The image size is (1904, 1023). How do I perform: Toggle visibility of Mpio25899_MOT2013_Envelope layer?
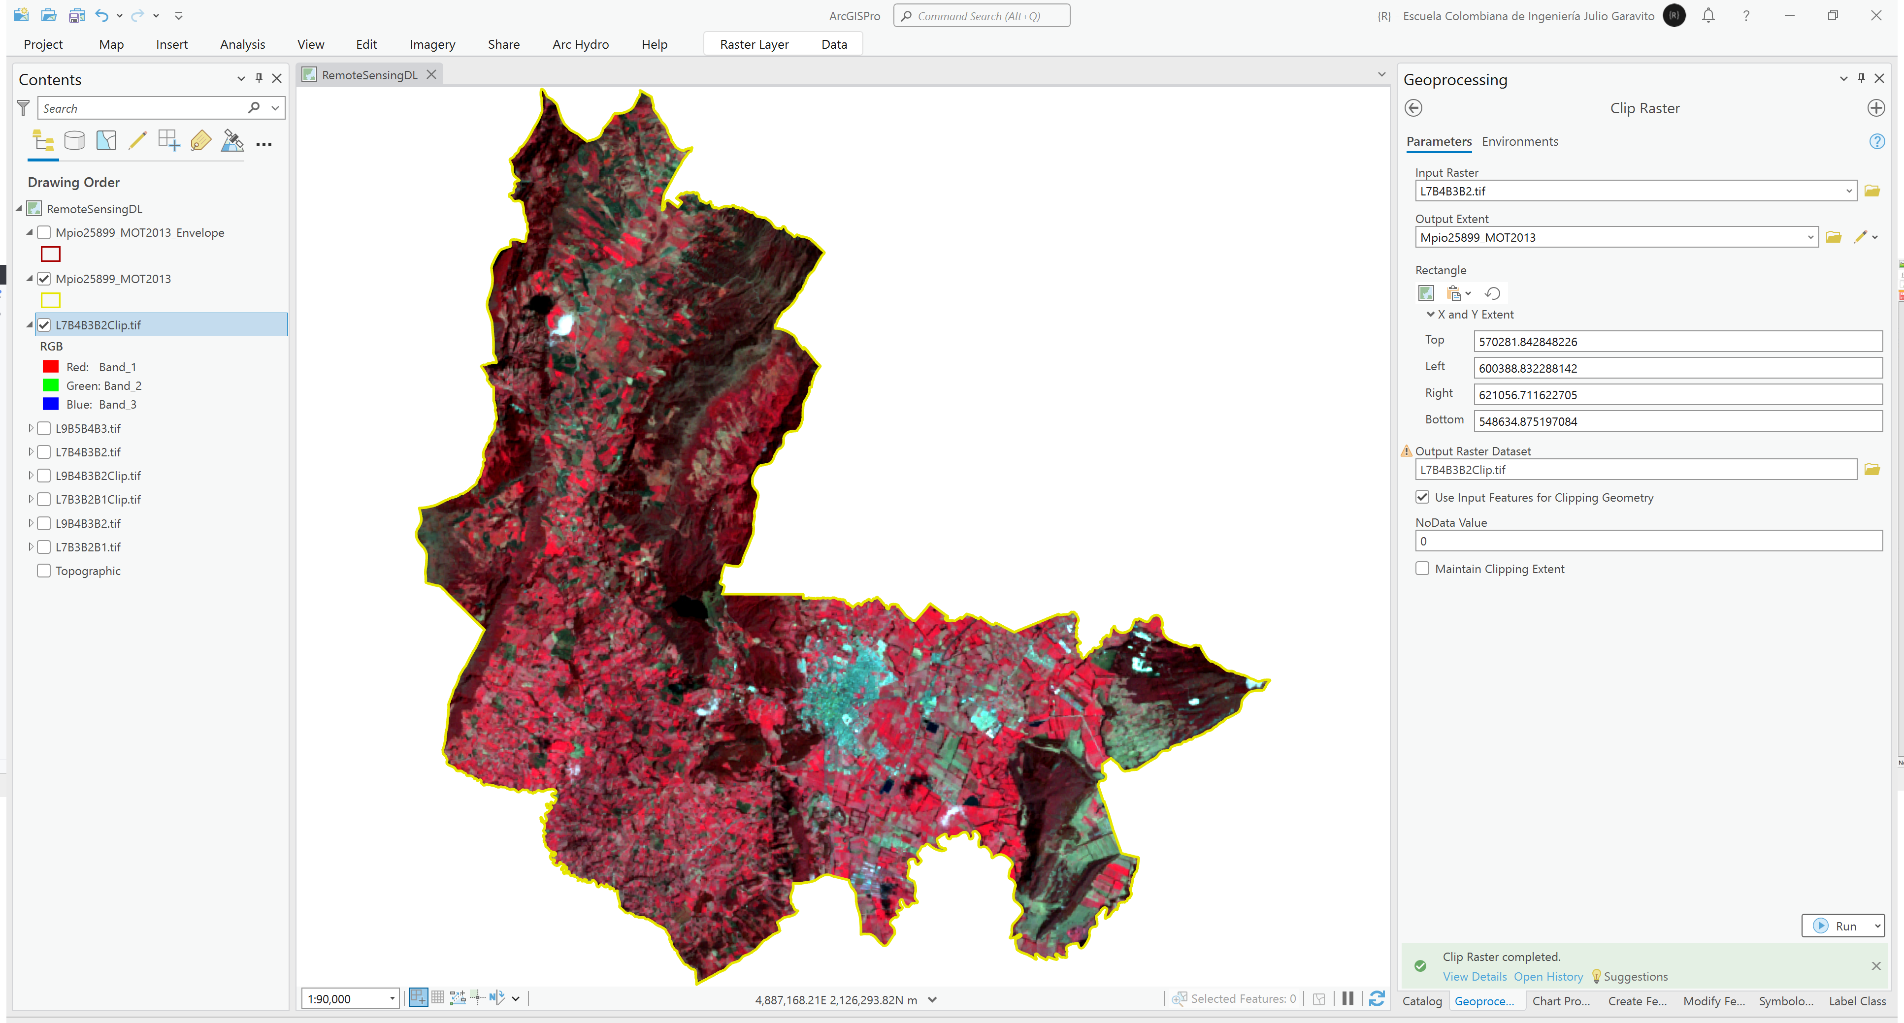point(44,232)
